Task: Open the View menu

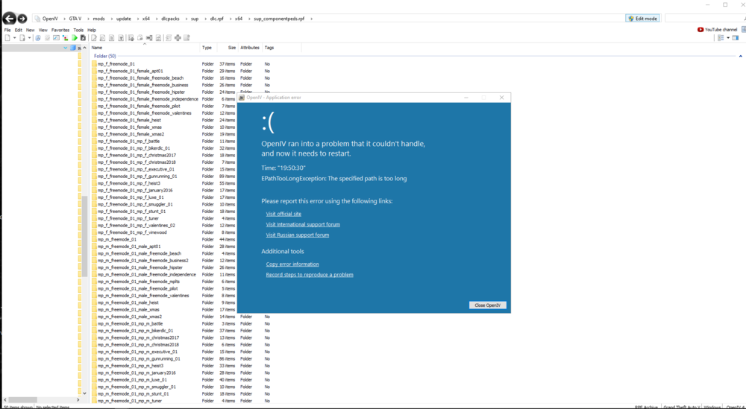Action: [43, 30]
